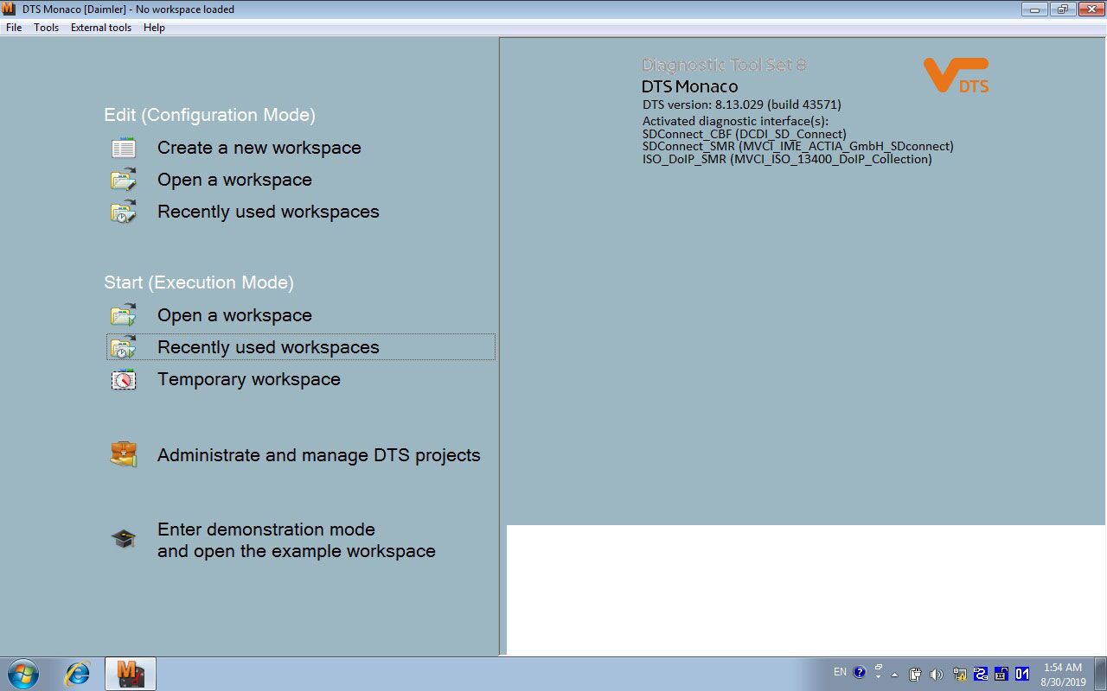
Task: Click the Open a workspace icon under Start mode
Action: tap(124, 315)
